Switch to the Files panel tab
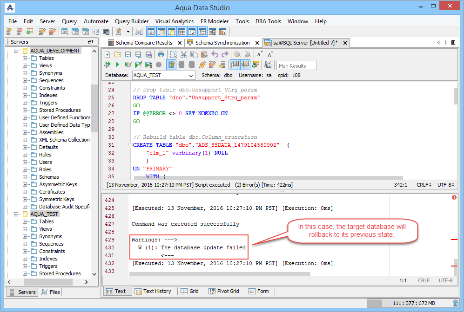 [51, 292]
